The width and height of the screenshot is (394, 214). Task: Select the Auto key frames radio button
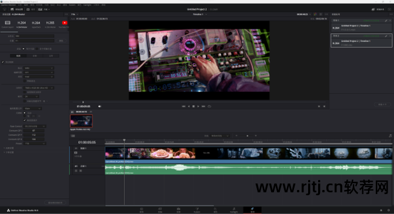click(25, 113)
